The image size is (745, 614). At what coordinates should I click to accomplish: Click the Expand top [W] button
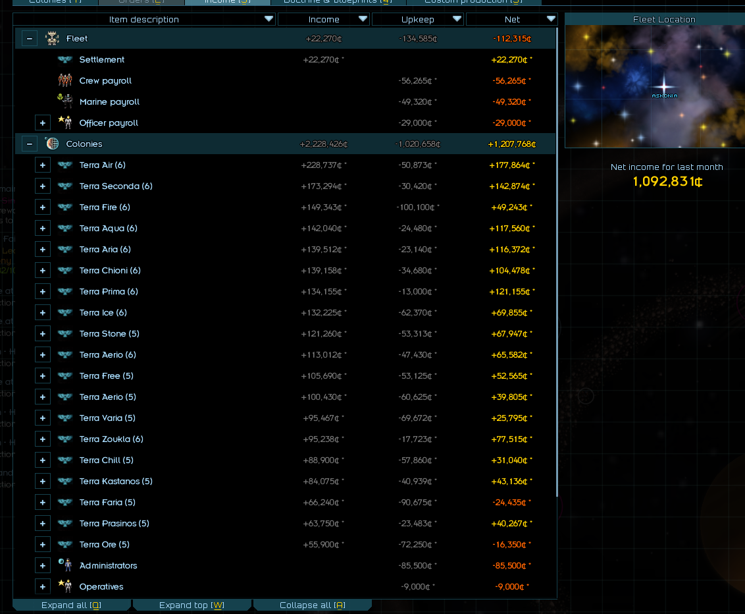pyautogui.click(x=192, y=605)
